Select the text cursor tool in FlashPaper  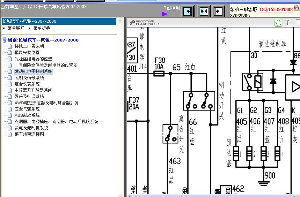point(287,23)
